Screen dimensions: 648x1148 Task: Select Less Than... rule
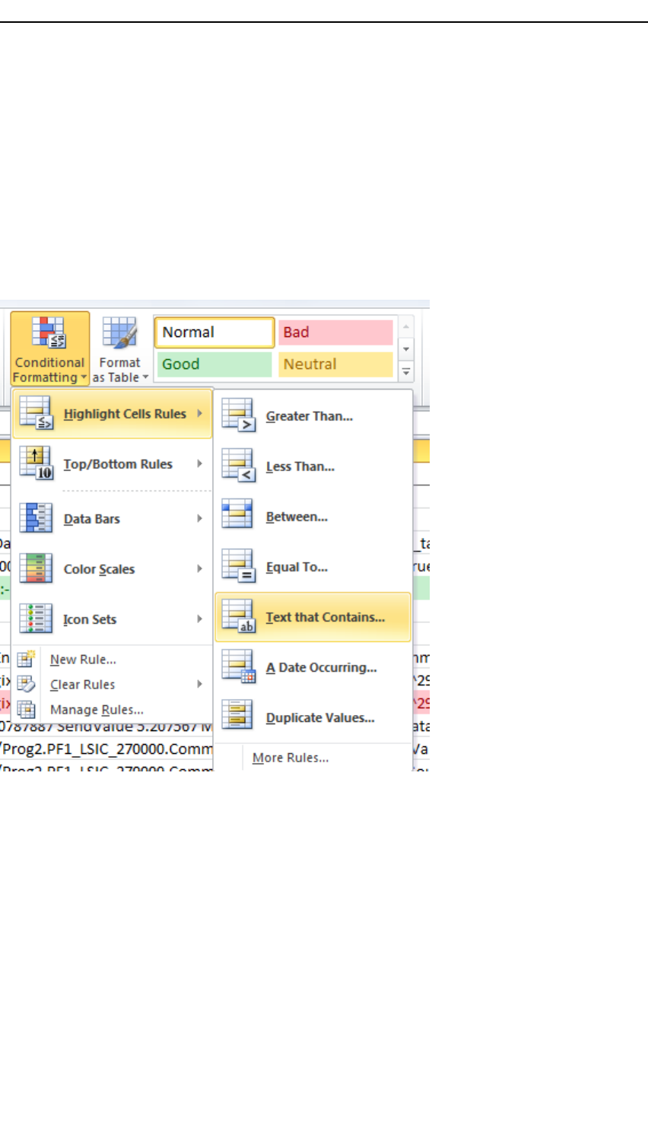coord(313,466)
